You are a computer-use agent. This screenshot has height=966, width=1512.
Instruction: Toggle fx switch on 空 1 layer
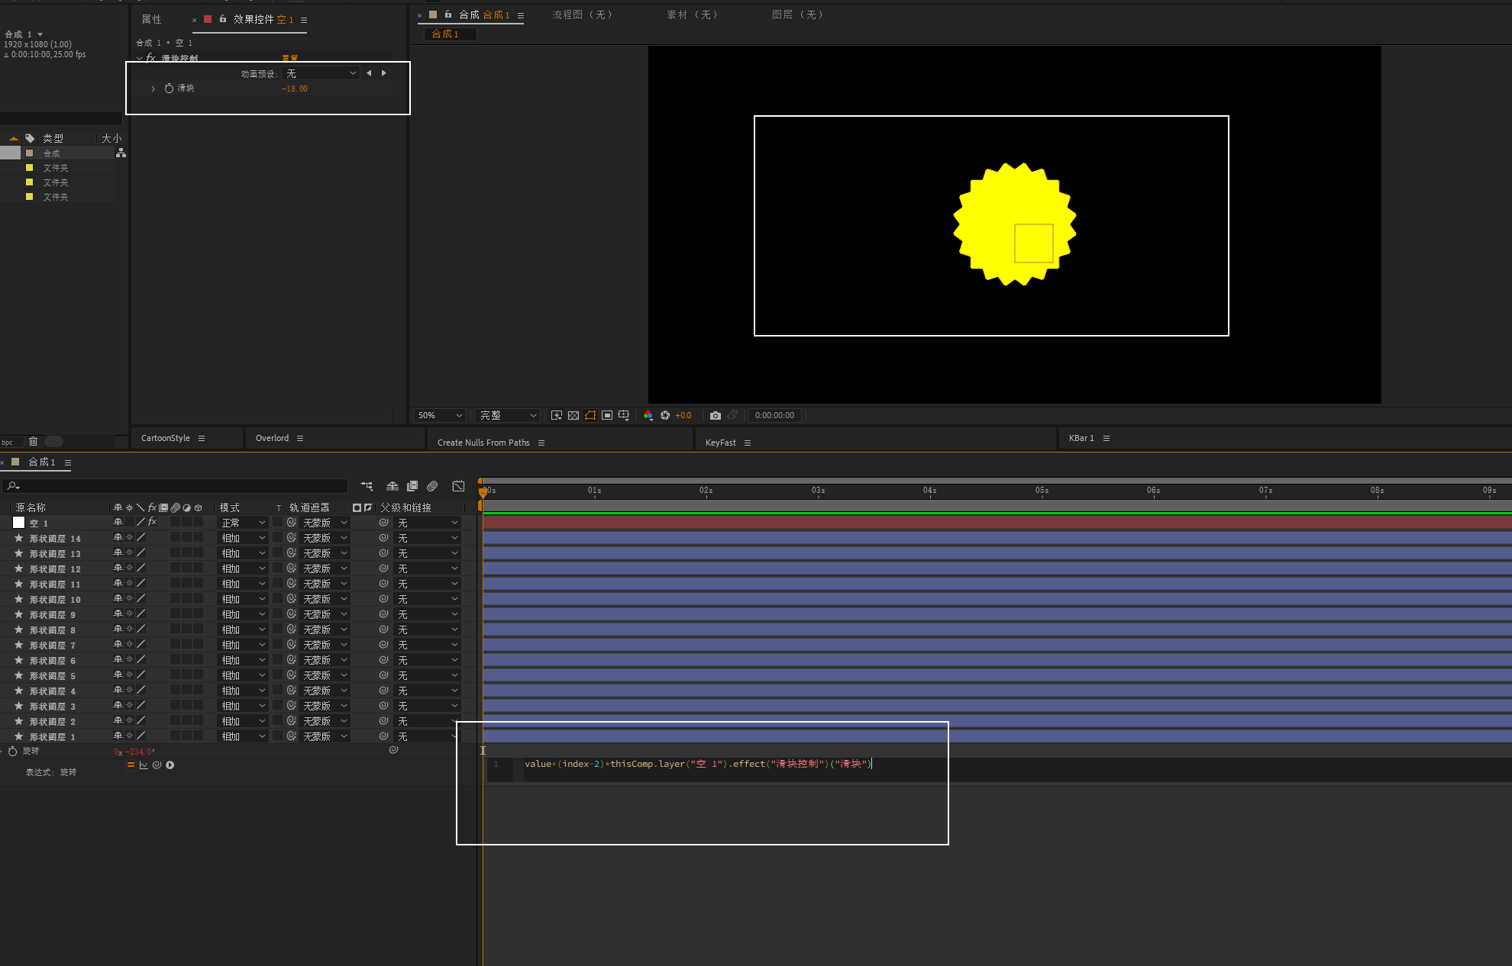point(153,522)
